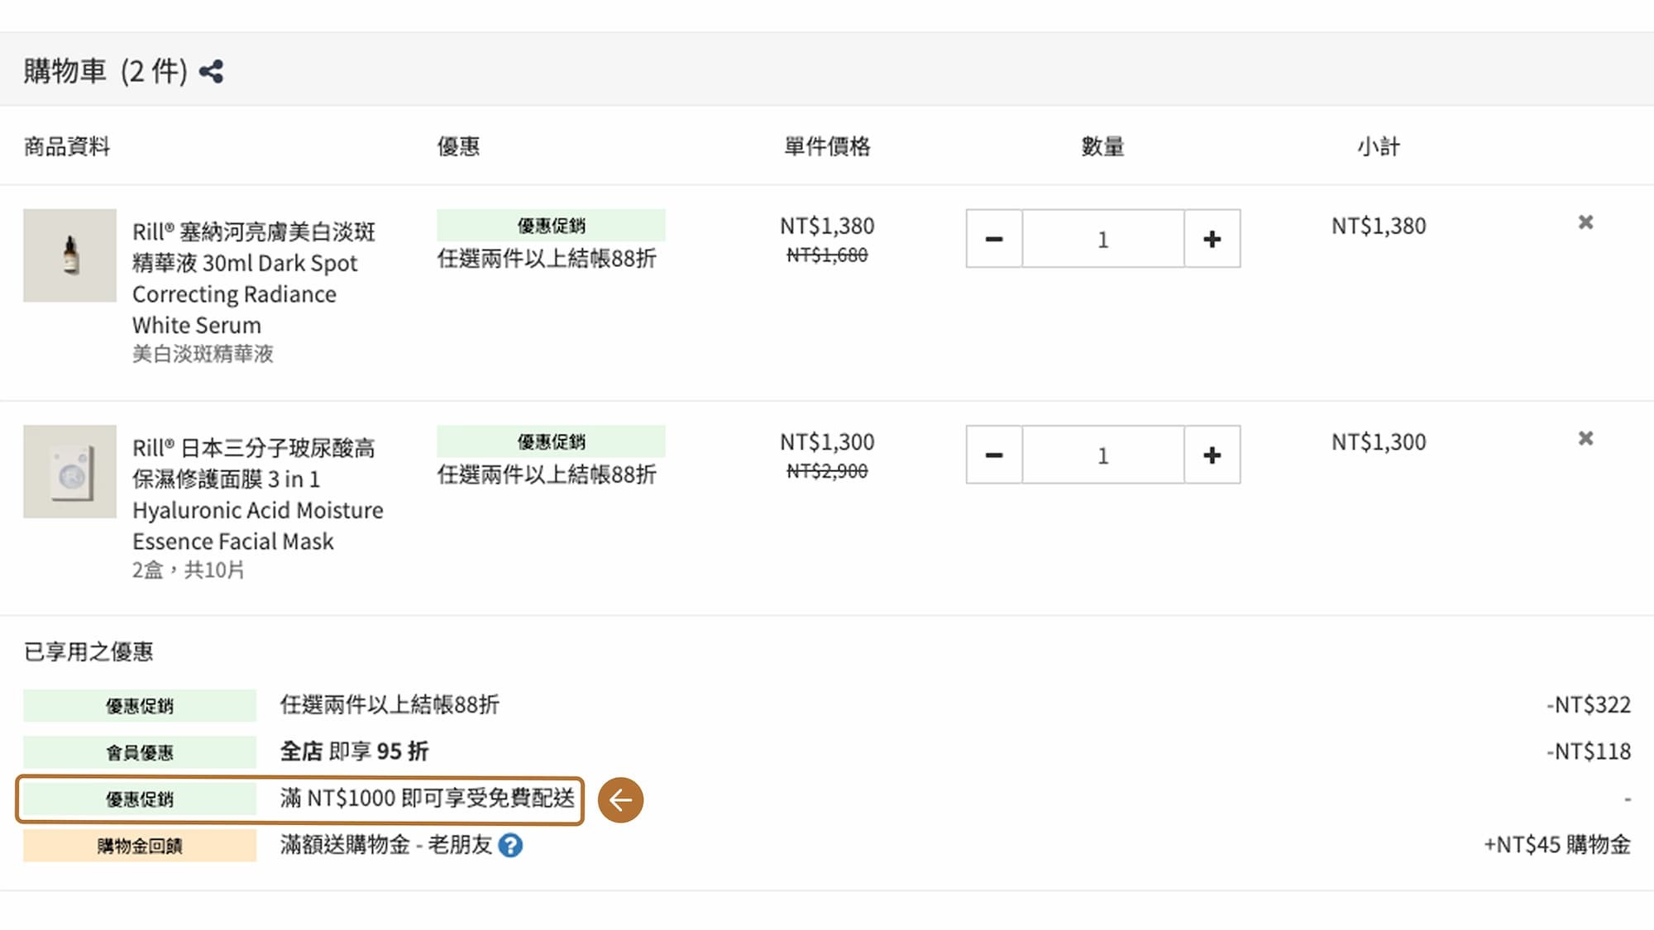Increase quantity of the Dark Spot serum

(x=1212, y=239)
